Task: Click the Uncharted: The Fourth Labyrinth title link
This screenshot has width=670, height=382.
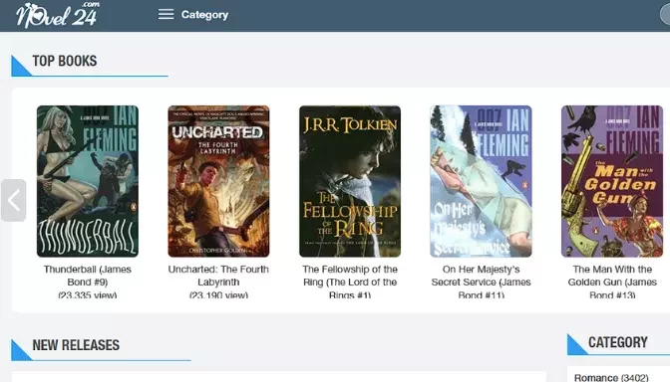Action: pyautogui.click(x=218, y=276)
